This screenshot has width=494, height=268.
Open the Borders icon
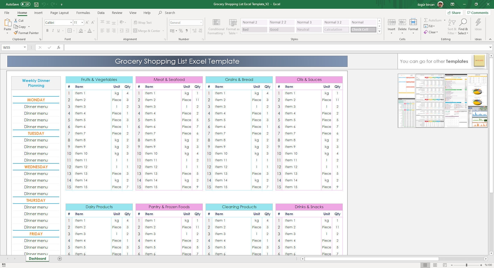(x=70, y=31)
